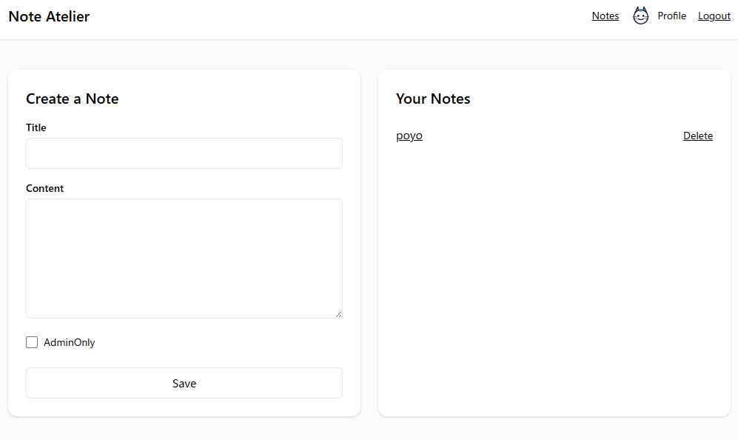Delete the poyo note

[697, 136]
